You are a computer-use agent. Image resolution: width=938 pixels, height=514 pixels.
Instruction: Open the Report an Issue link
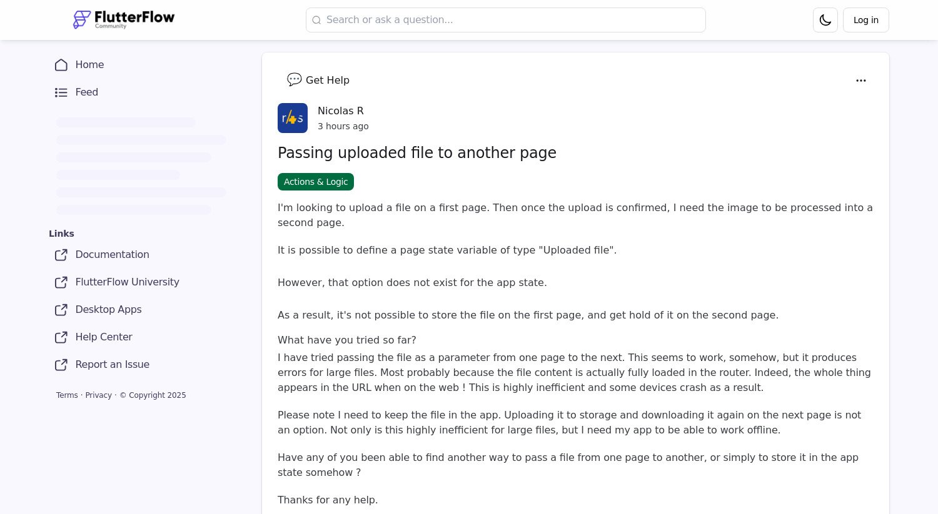[112, 365]
